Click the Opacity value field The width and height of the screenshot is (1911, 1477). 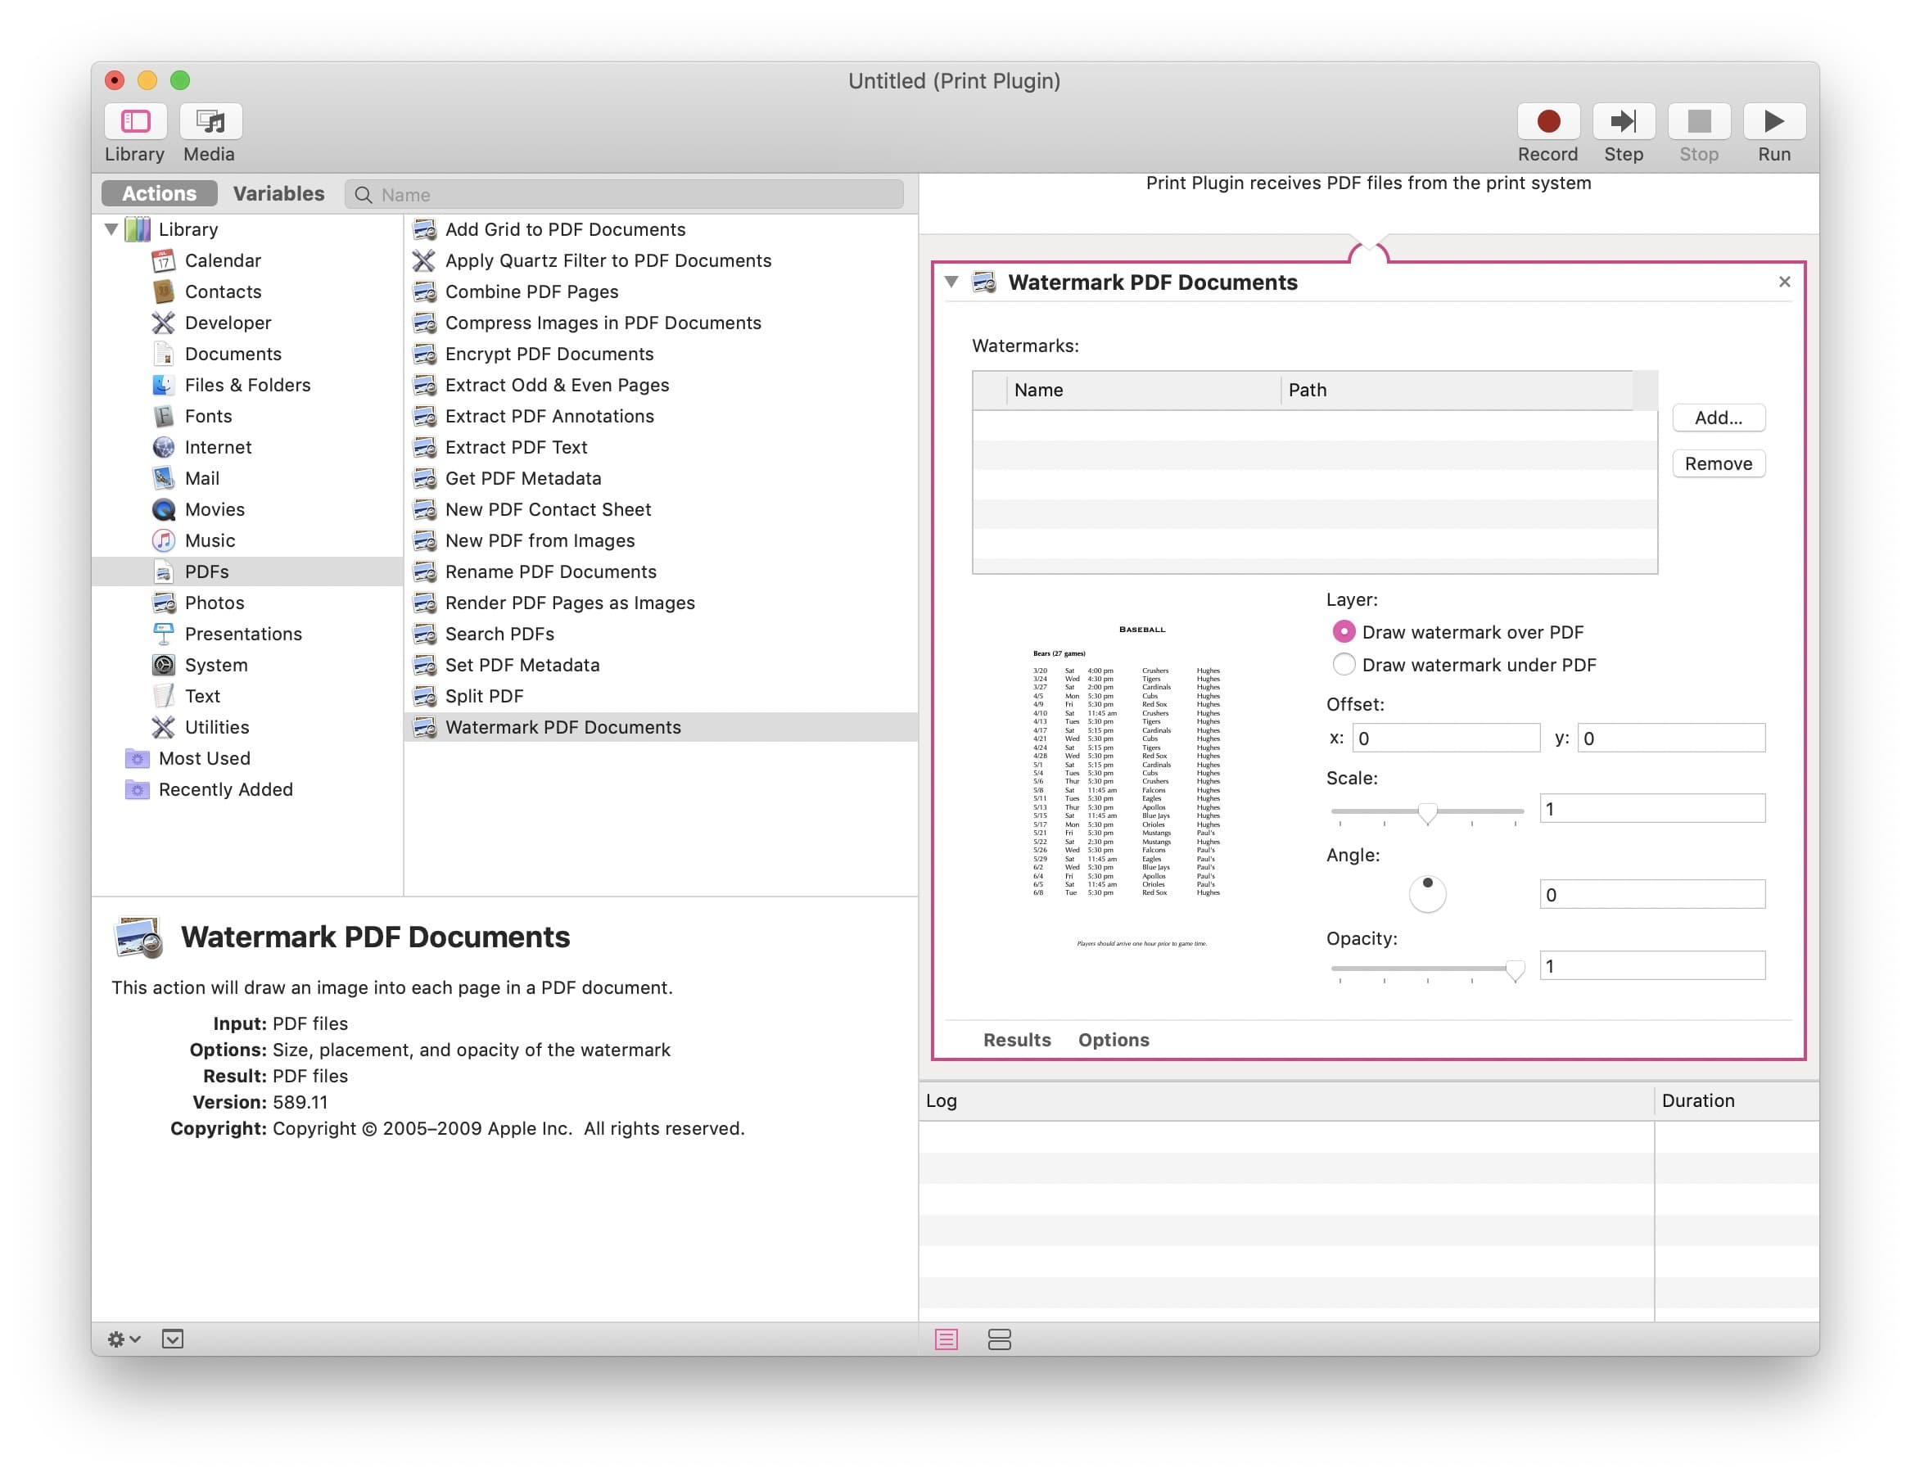(x=1652, y=966)
